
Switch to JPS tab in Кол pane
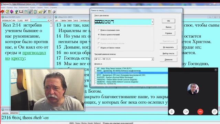point(14,21)
